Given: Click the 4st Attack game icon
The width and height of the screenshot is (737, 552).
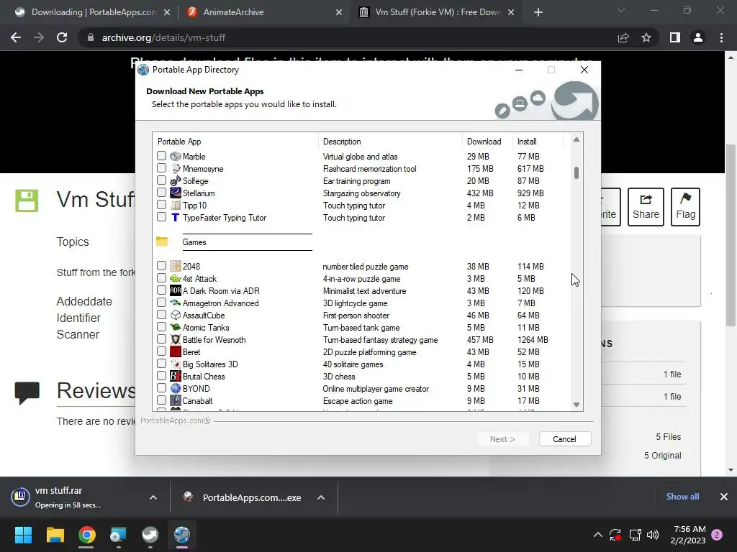Looking at the screenshot, I should [x=176, y=278].
